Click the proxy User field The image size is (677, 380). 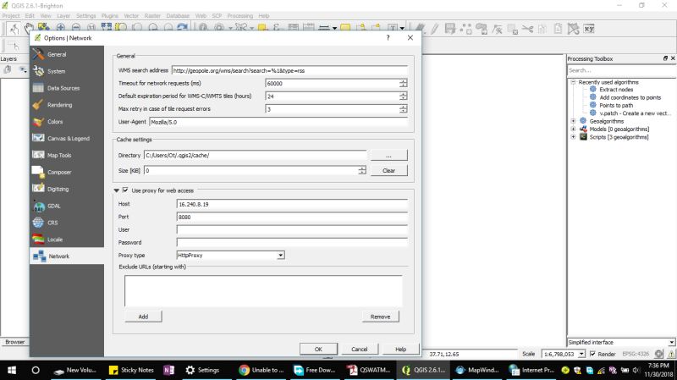coord(292,229)
